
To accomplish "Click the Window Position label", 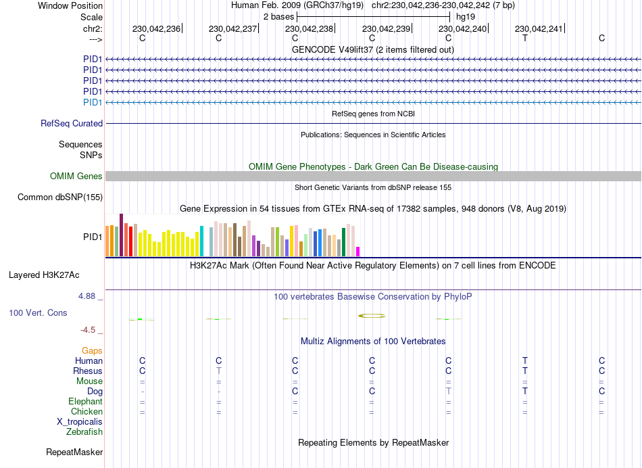I will coord(70,5).
